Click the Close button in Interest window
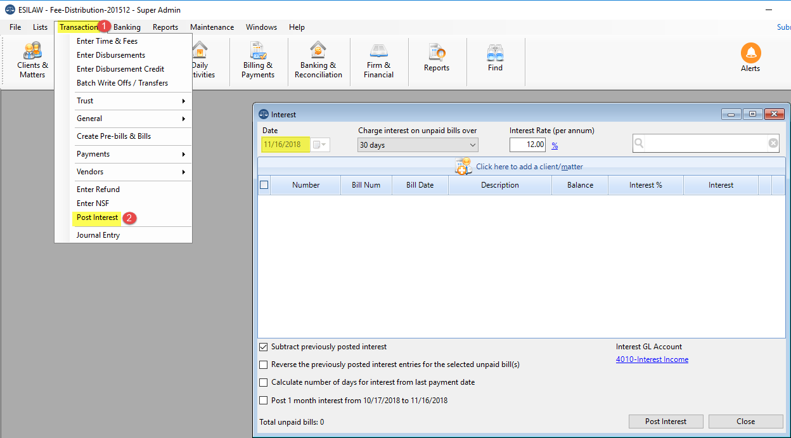 [745, 422]
